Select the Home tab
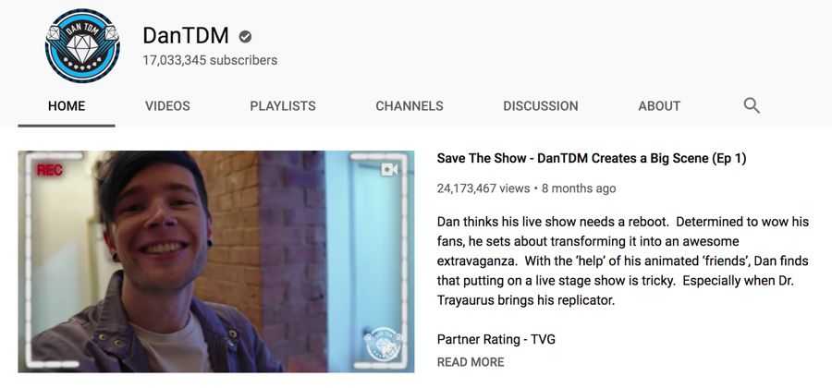This screenshot has width=832, height=388. point(67,106)
